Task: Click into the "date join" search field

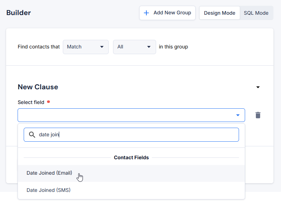Action: [136, 134]
